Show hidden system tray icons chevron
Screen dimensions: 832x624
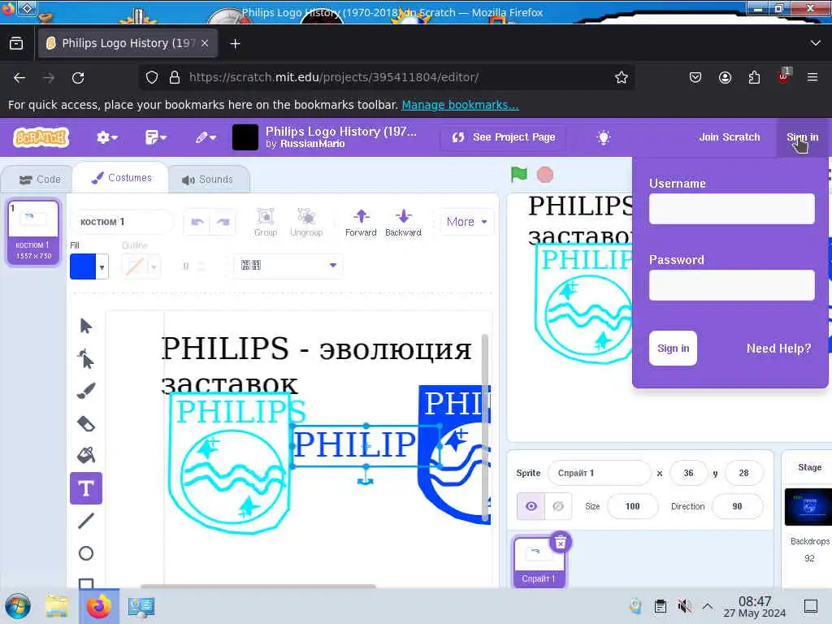click(708, 606)
